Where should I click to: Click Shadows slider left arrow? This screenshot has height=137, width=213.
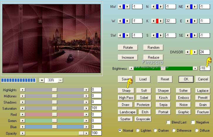[23, 102]
